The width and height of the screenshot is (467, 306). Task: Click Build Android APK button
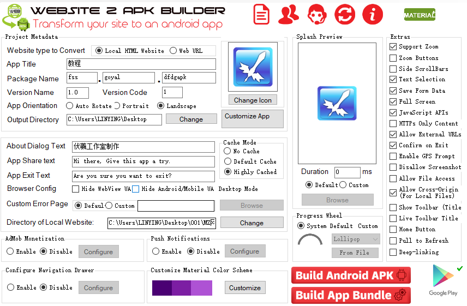click(x=351, y=275)
